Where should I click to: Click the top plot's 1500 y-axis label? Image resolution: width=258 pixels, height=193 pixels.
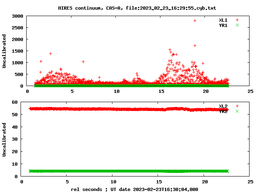click(x=17, y=51)
